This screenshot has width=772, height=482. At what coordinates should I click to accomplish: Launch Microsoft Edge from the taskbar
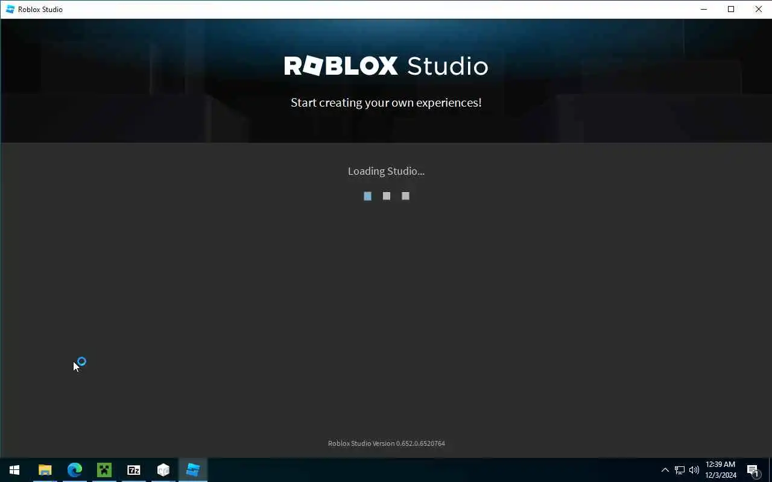74,470
